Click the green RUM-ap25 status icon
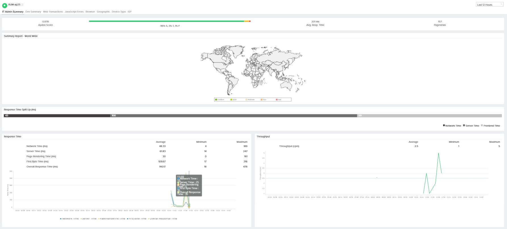 [x=5, y=5]
